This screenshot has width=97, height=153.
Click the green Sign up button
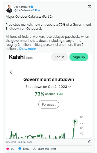click(x=79, y=57)
